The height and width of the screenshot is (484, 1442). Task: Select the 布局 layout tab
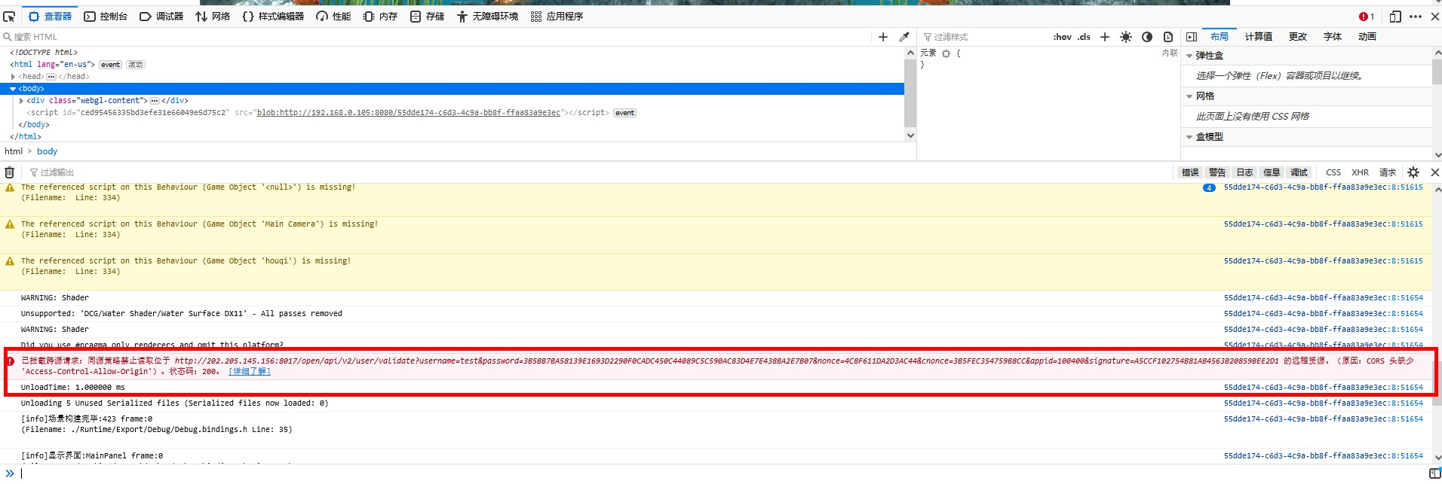[1220, 36]
